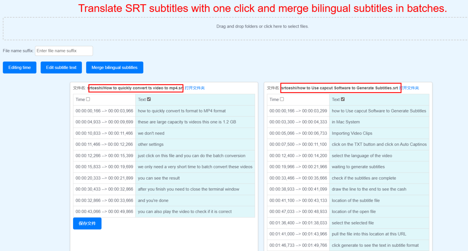Select the subtitle line 'we don't need'
This screenshot has width=468, height=251.
(x=150, y=133)
